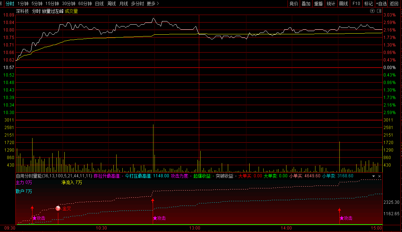The width and height of the screenshot is (402, 232).
Task: Click the last ★攻击 signal marker
Action: point(346,218)
